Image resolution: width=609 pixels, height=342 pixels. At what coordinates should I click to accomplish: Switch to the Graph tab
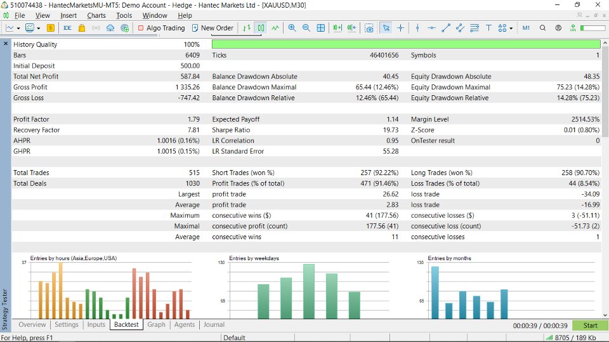(x=156, y=324)
